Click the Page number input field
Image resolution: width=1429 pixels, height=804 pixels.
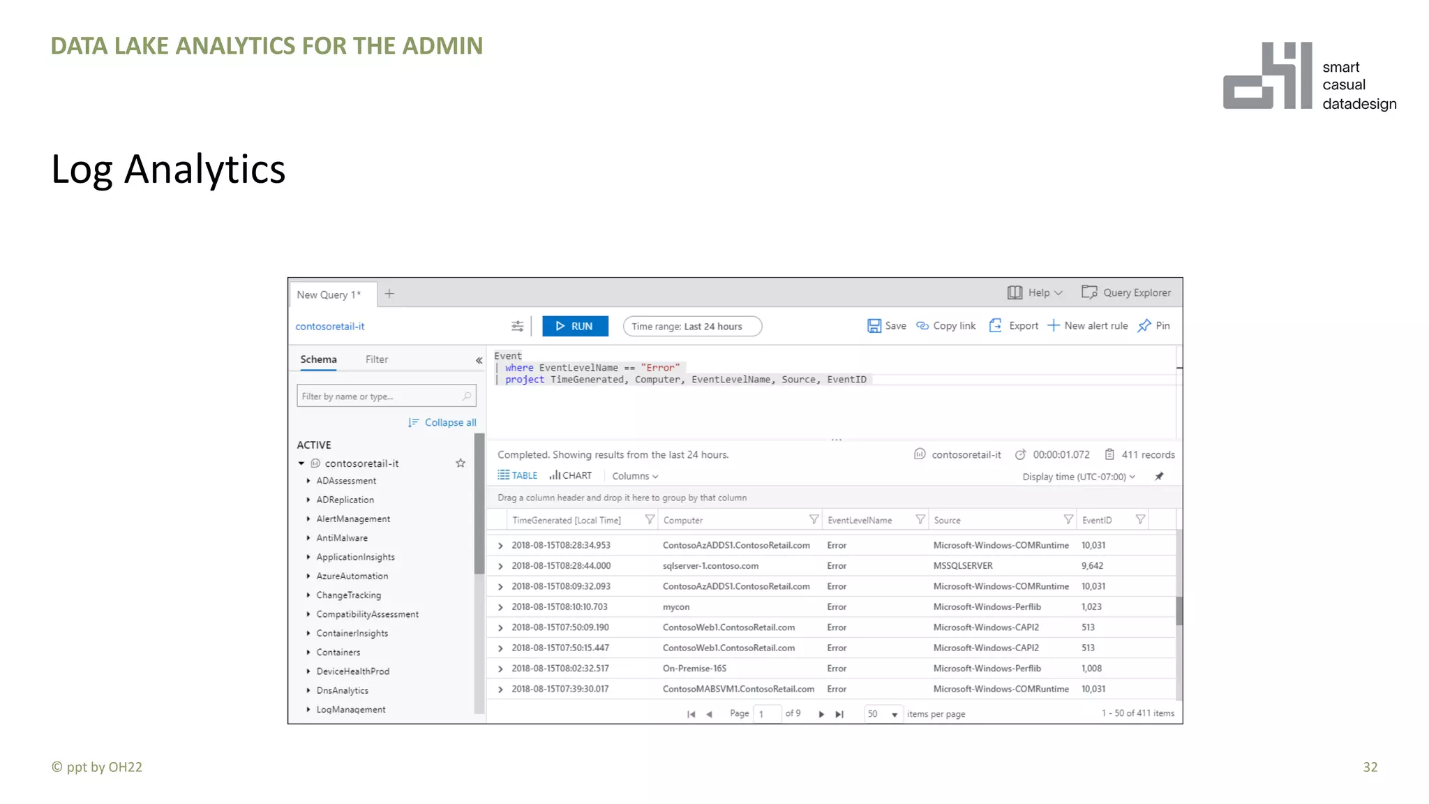(767, 714)
